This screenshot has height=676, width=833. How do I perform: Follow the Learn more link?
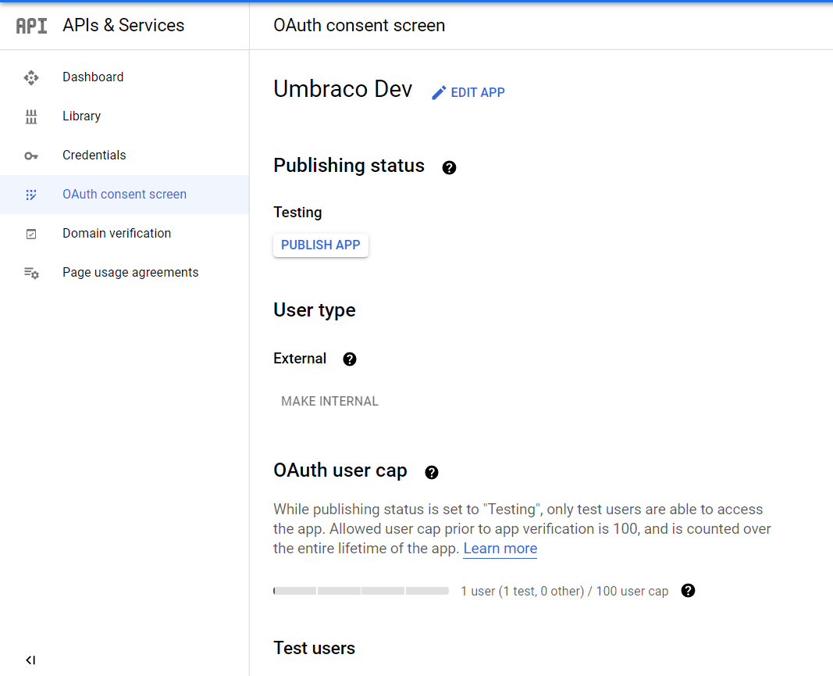[x=500, y=549]
